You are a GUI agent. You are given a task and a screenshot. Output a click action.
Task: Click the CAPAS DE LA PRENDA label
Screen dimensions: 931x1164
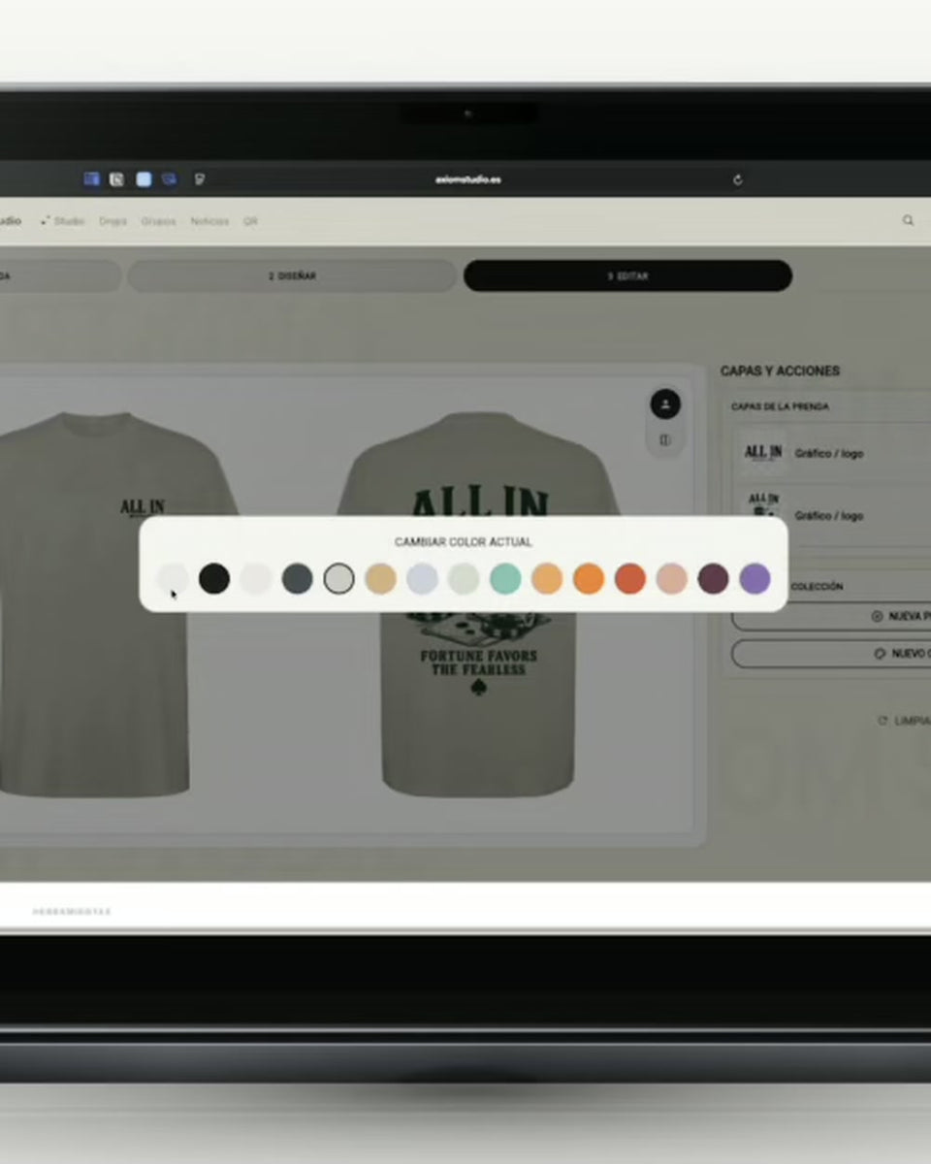[x=780, y=406]
